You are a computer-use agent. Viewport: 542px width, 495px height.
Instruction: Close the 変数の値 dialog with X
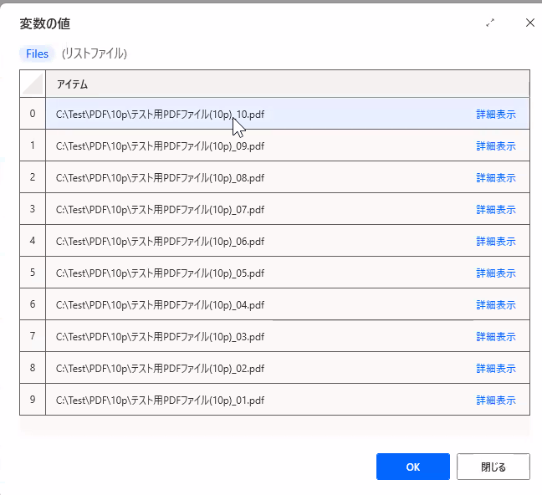point(530,23)
